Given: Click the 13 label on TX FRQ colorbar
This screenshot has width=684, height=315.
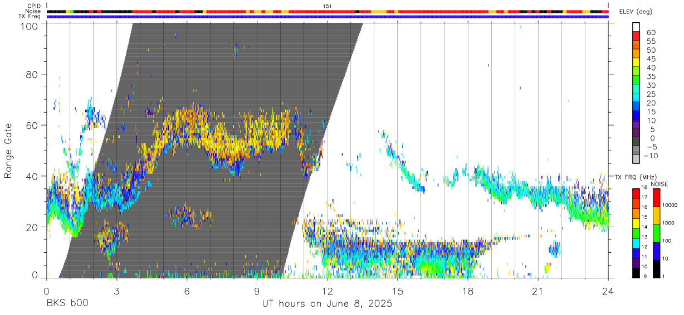Looking at the screenshot, I should 644,237.
